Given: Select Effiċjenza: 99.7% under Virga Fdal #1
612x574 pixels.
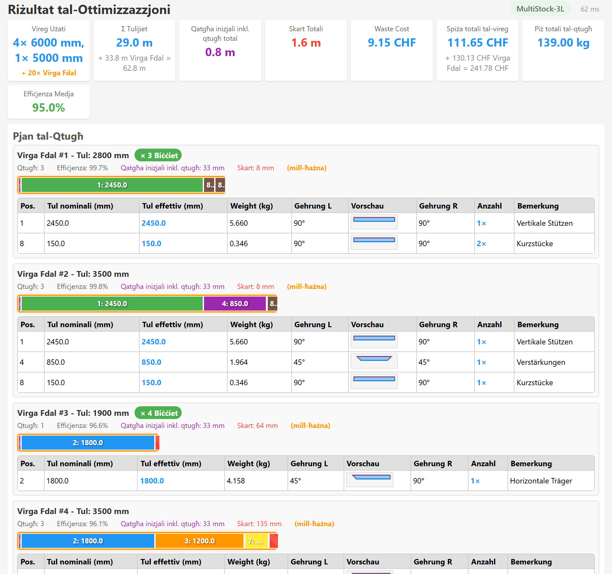Looking at the screenshot, I should click(x=82, y=168).
